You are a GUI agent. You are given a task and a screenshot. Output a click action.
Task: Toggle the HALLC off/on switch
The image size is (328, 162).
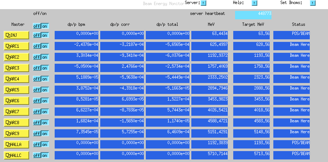41,155
